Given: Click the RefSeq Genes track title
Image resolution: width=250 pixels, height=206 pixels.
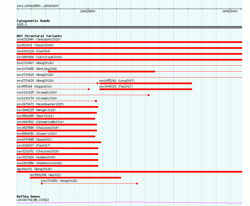Looking at the screenshot, I should (x=28, y=197).
